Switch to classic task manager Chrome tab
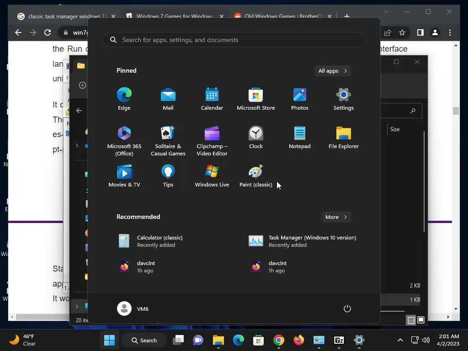Image resolution: width=468 pixels, height=351 pixels. (x=66, y=16)
